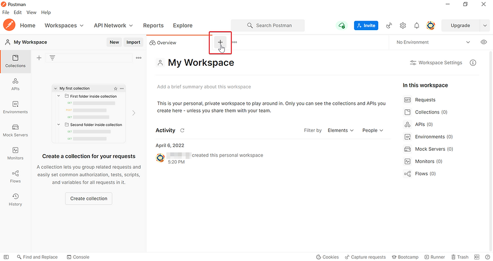This screenshot has width=493, height=261.
Task: Open the workspace info icon
Action: tap(473, 63)
